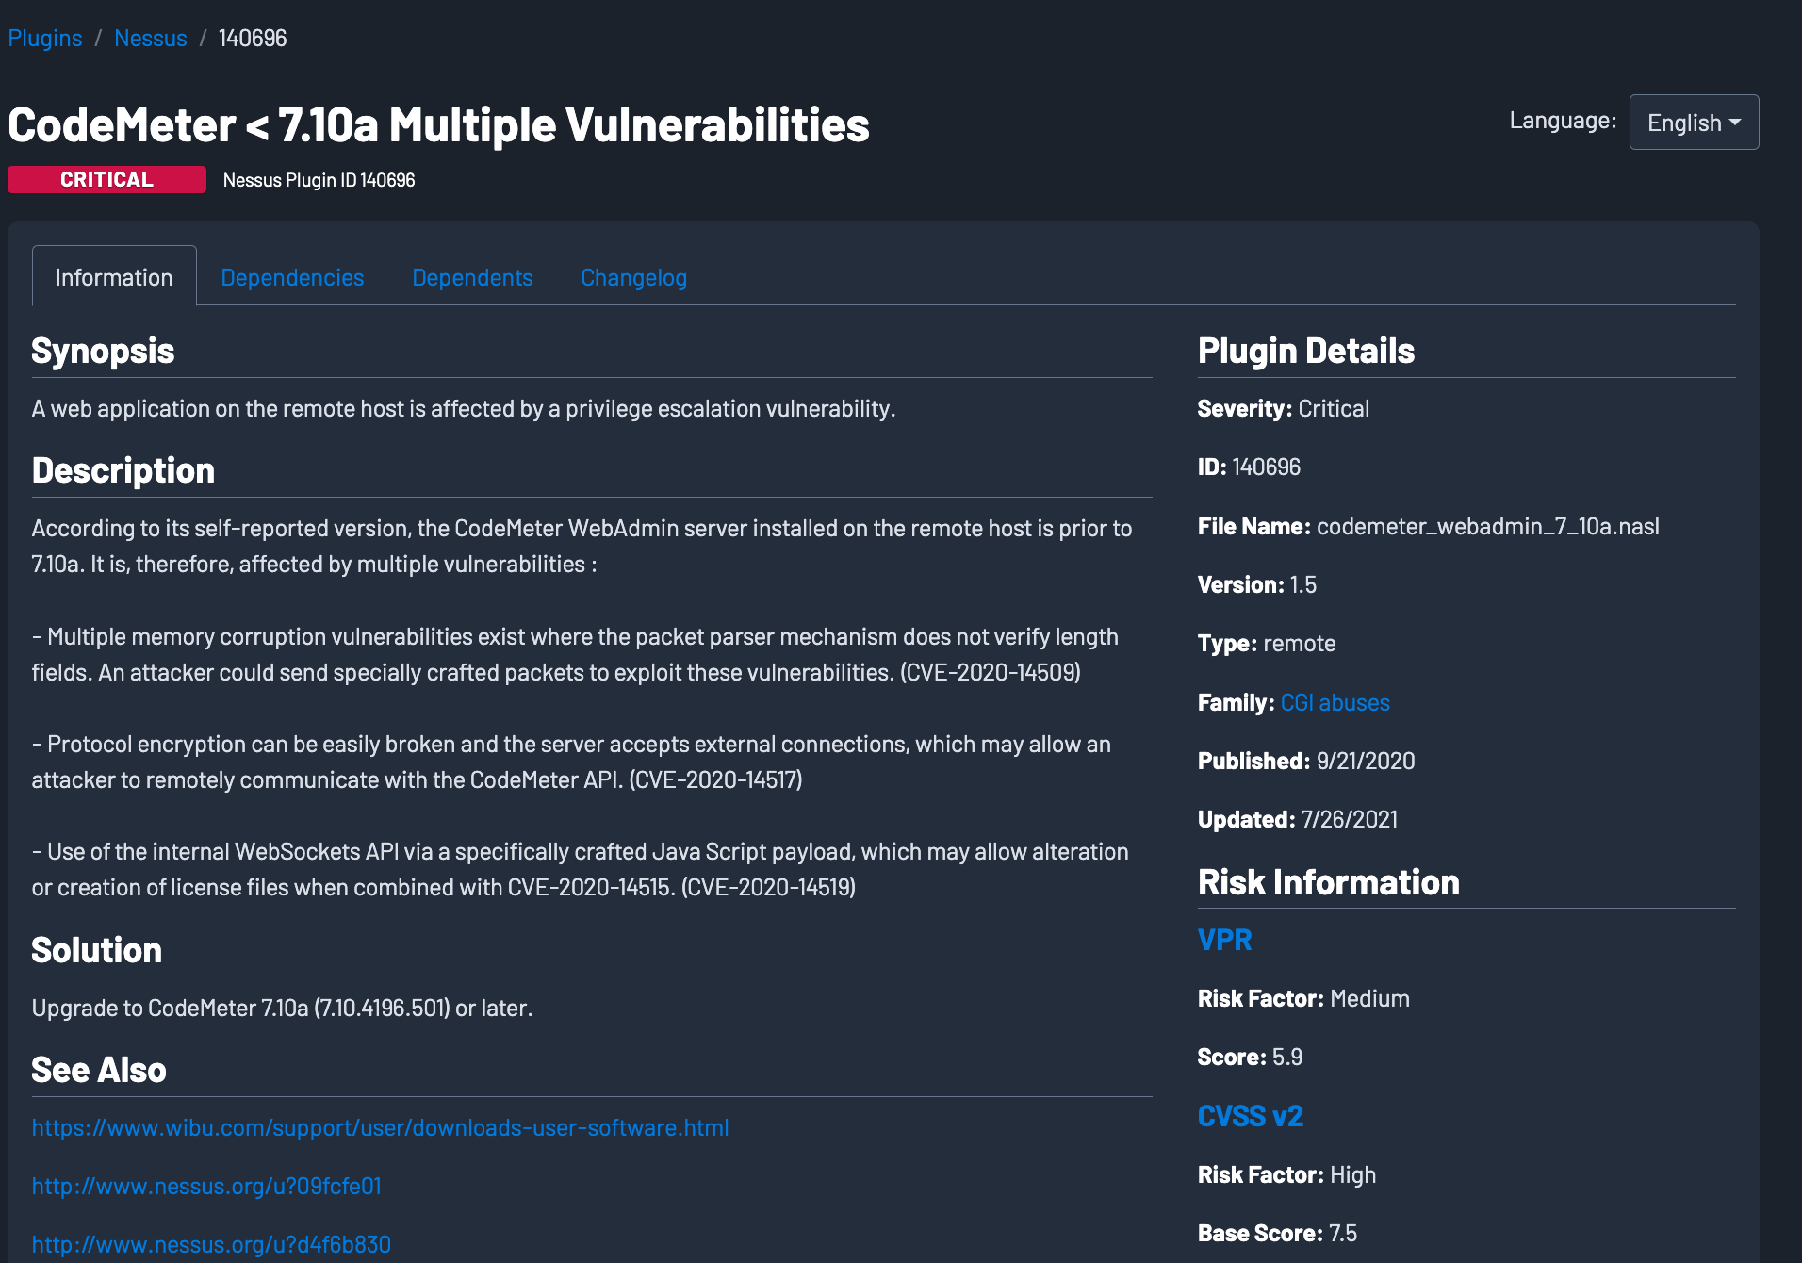Click the 'ID: 140696' detail text
Image resolution: width=1802 pixels, height=1263 pixels.
click(1249, 467)
